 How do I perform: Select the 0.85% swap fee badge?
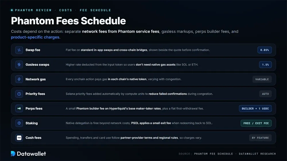[x=265, y=50]
